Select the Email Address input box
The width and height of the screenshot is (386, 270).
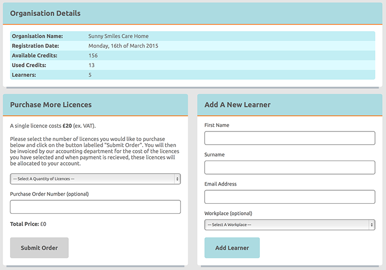(289, 197)
